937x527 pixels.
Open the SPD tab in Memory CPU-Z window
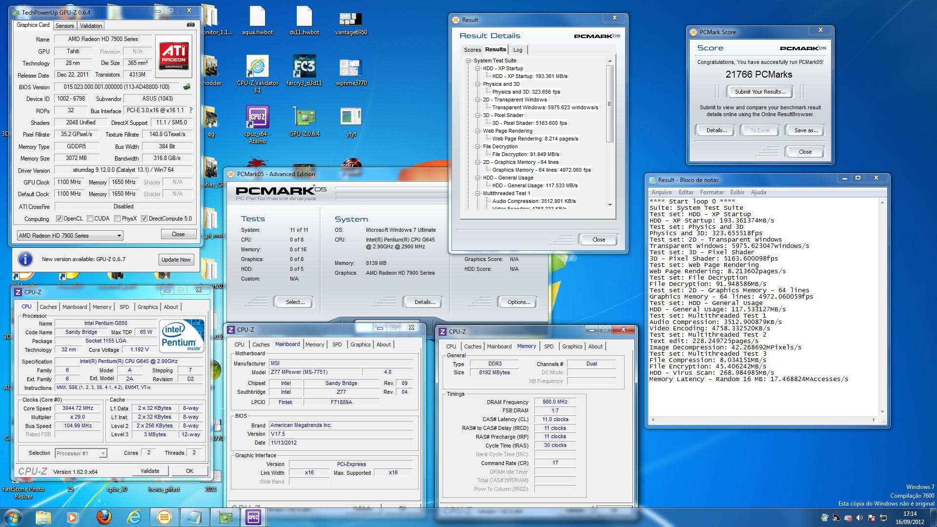point(549,346)
